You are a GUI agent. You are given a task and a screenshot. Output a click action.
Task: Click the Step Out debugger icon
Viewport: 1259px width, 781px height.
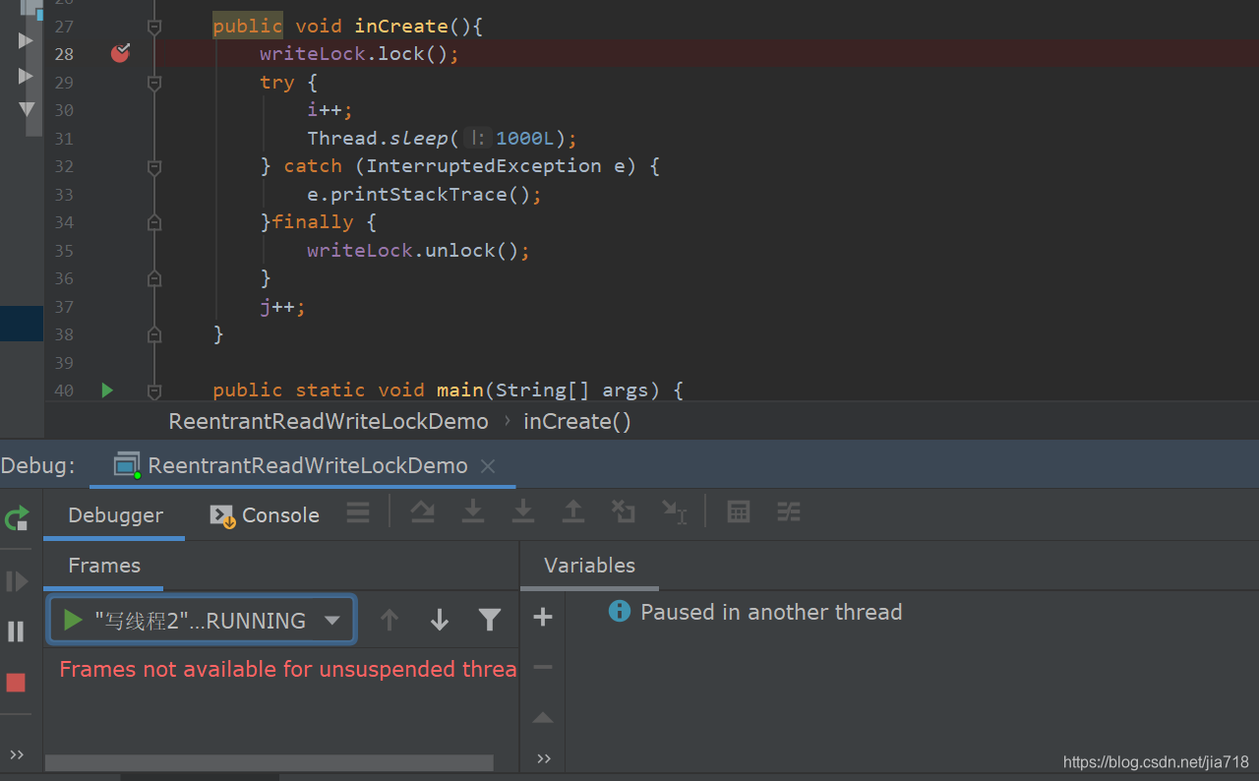[572, 511]
